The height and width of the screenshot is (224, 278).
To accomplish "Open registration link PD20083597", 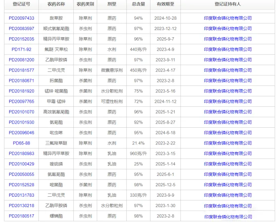I will point(21,29).
